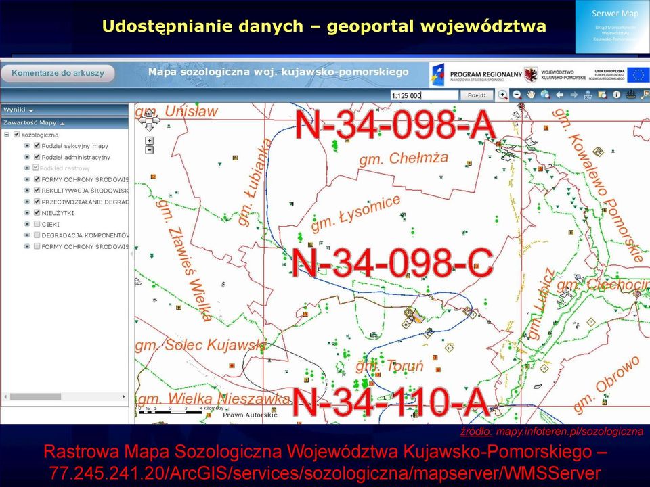Pan map south with down arrow
This screenshot has height=487, width=650.
[x=150, y=127]
